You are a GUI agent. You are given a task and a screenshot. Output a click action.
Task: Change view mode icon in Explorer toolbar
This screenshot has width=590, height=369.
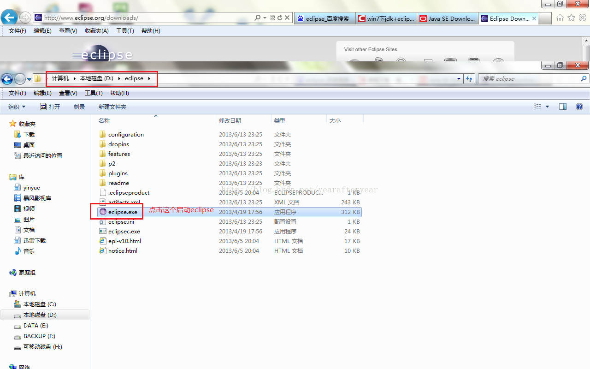pos(537,107)
